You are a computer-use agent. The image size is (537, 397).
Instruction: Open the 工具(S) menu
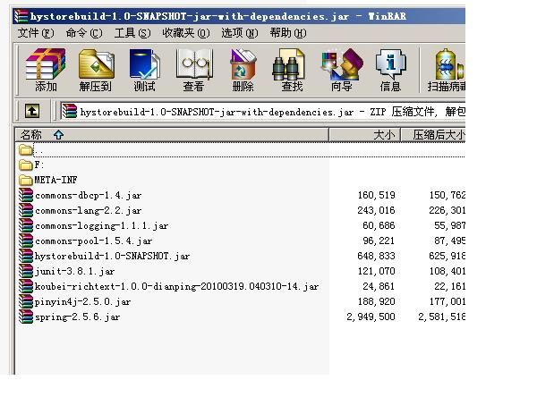coord(132,33)
